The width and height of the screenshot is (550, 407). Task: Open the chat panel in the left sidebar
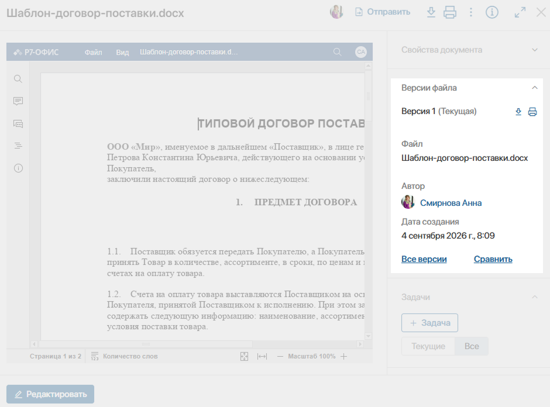click(x=18, y=124)
